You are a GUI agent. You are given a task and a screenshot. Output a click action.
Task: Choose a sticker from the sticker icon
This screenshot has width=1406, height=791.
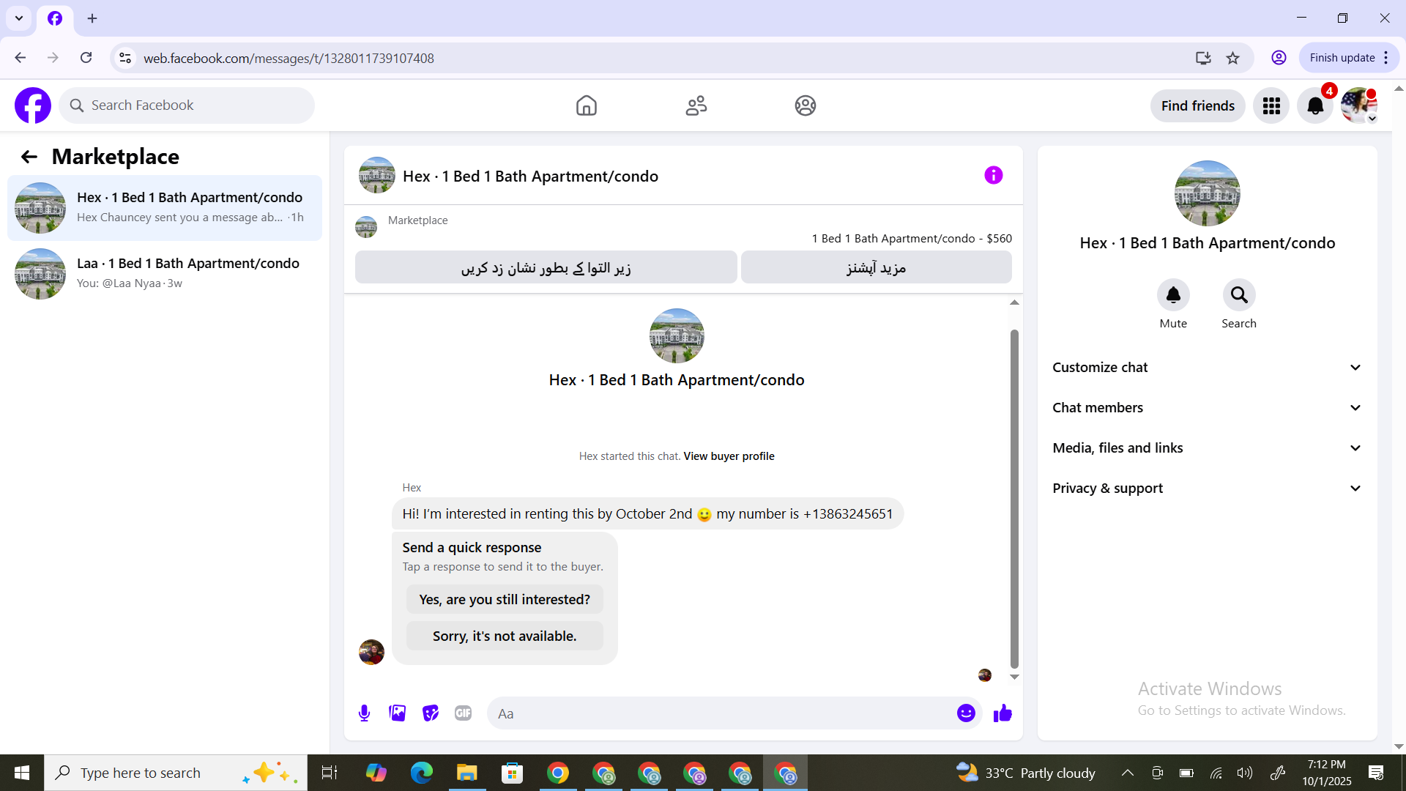point(431,713)
